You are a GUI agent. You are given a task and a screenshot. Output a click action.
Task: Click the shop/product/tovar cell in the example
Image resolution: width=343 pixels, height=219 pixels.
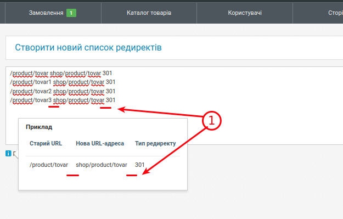[102, 165]
